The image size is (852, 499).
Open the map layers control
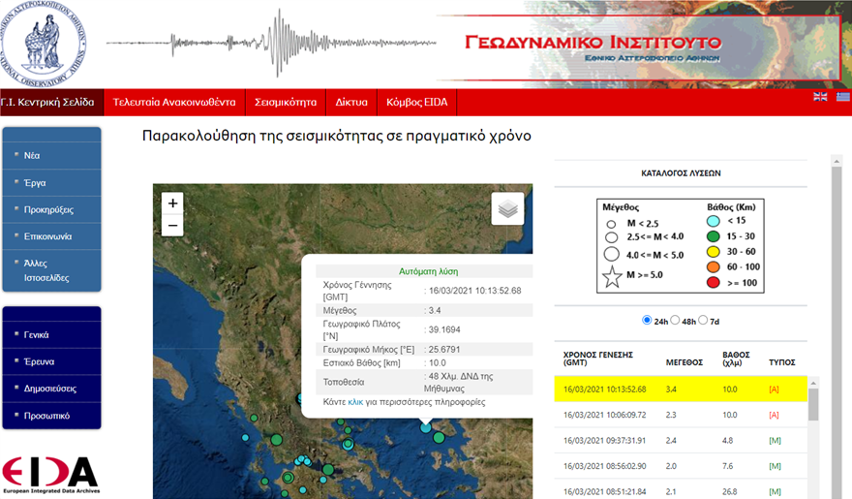(x=507, y=208)
